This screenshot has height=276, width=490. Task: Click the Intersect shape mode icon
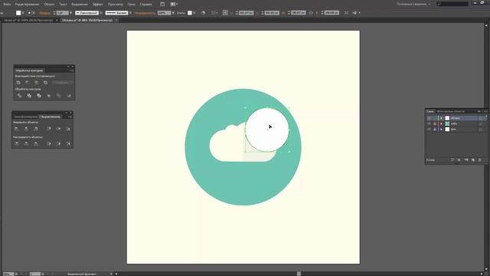(37, 83)
